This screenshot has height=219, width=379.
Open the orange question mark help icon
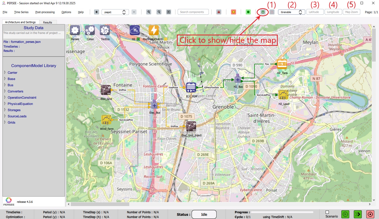coord(234,12)
